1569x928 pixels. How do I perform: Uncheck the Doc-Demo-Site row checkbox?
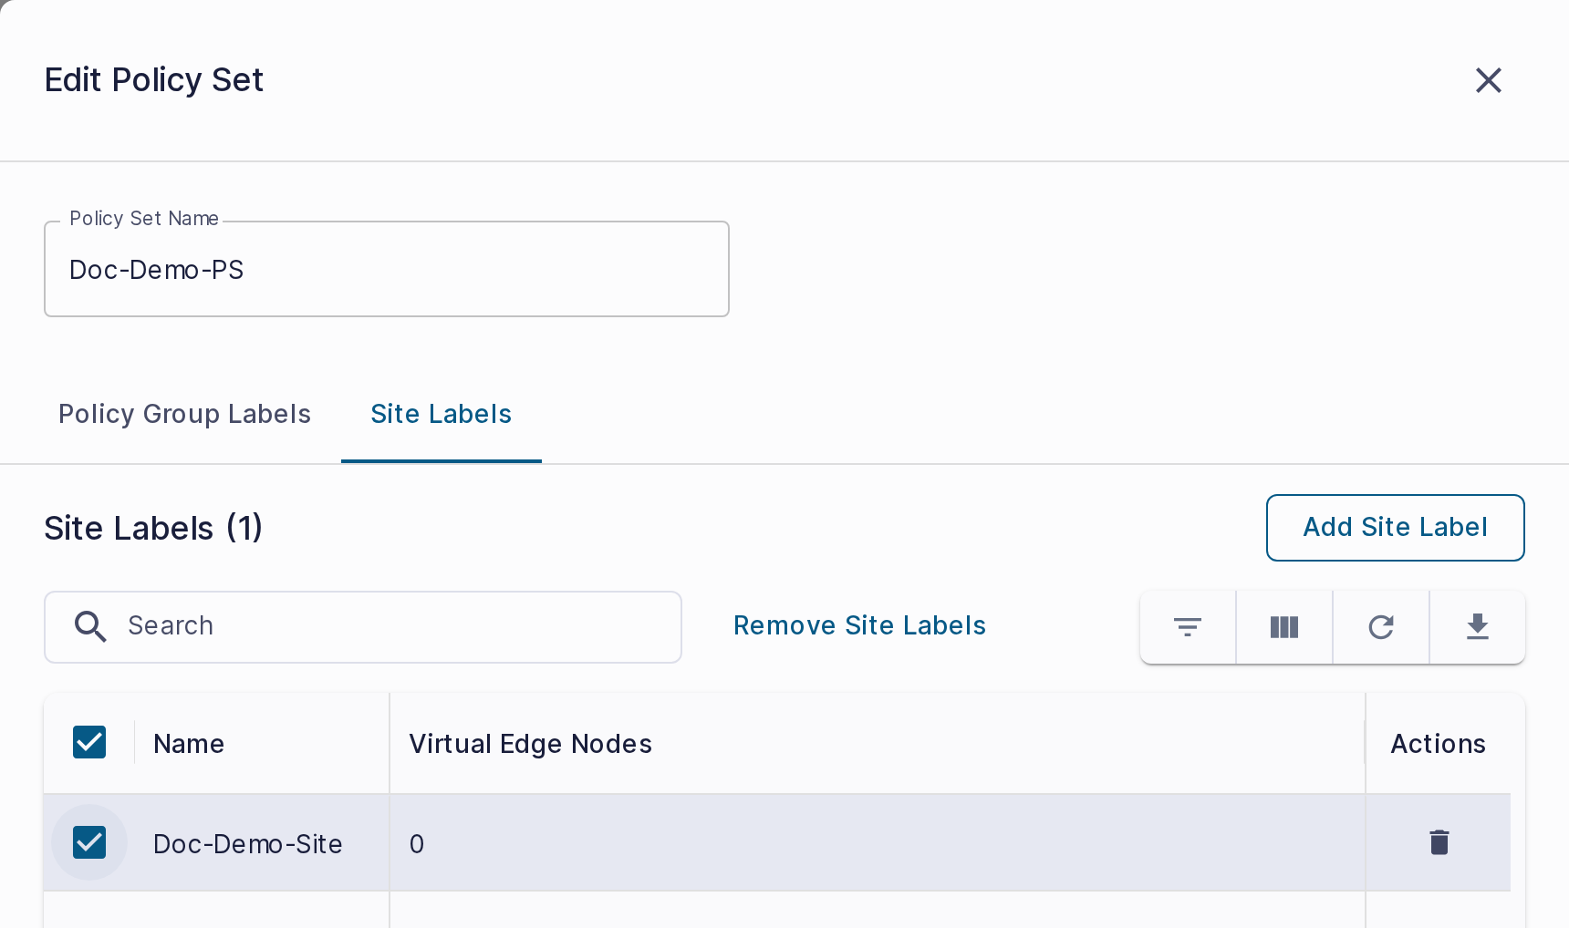89,842
